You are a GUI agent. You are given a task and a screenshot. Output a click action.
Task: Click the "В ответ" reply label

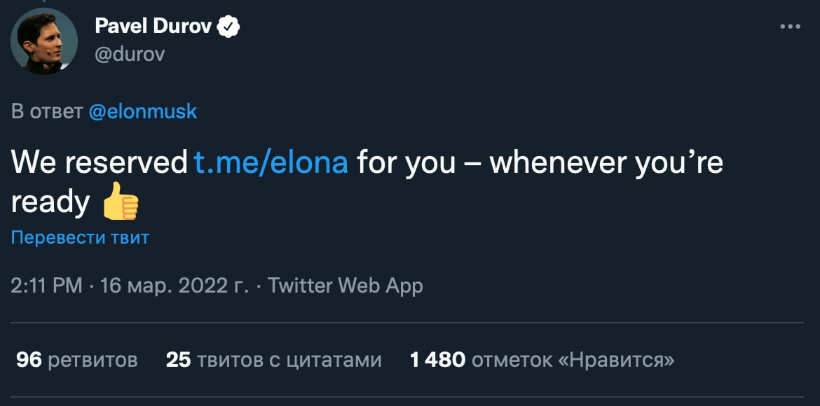click(x=47, y=111)
